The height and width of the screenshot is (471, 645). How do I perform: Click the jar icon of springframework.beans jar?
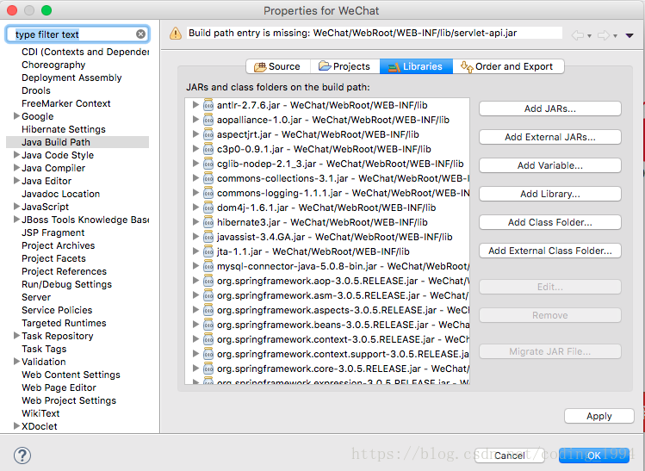208,325
